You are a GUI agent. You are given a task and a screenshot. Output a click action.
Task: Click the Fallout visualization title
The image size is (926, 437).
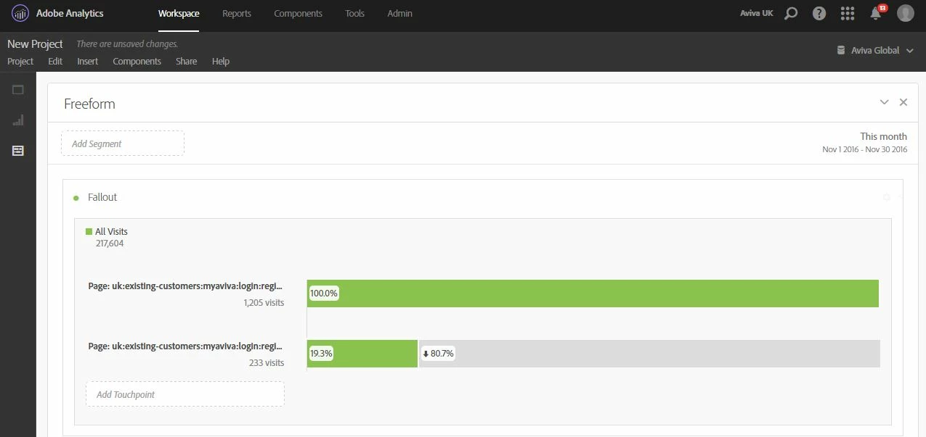click(x=102, y=197)
